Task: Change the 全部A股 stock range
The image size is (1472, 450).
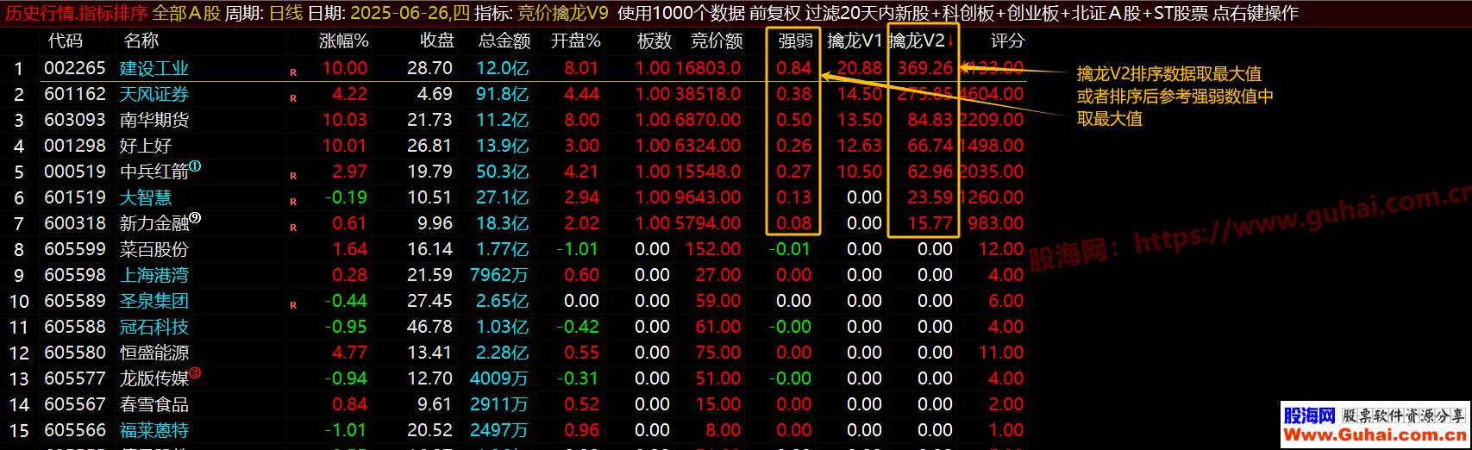Action: coord(186,13)
